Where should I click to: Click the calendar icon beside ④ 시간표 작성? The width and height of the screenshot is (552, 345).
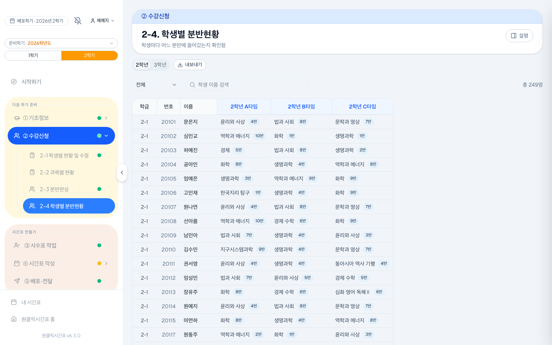17,263
